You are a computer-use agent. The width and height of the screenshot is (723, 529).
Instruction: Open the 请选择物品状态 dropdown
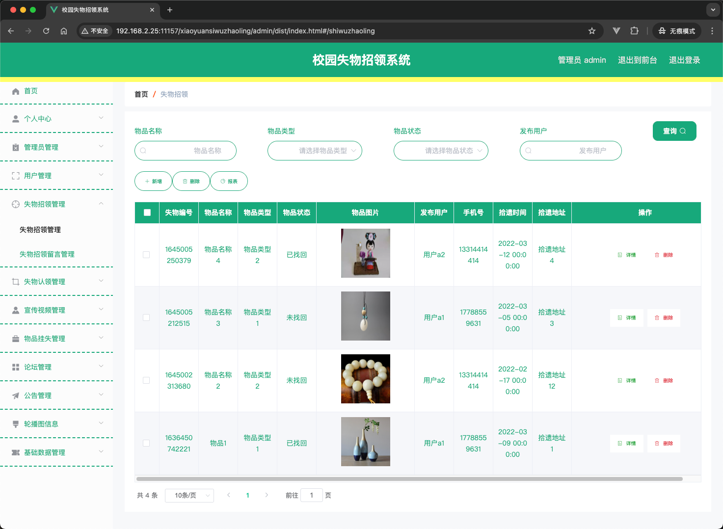pos(441,151)
